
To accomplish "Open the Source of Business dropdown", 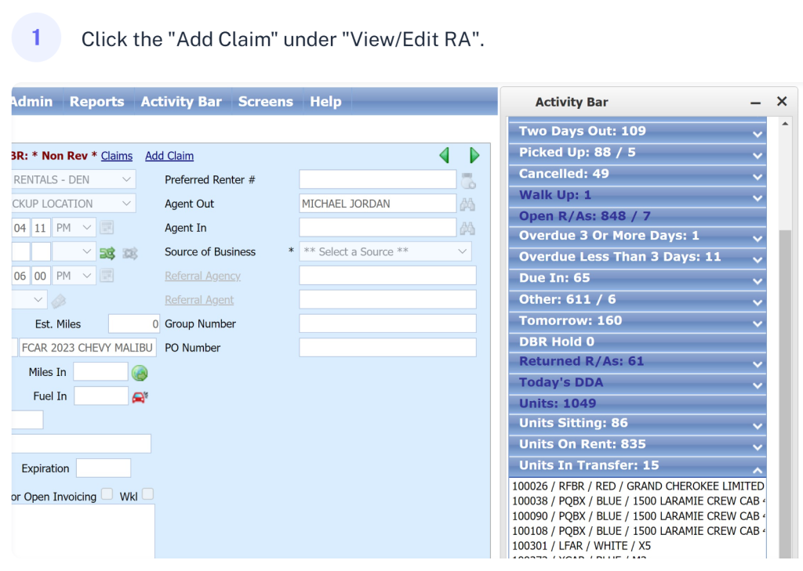I will 385,252.
